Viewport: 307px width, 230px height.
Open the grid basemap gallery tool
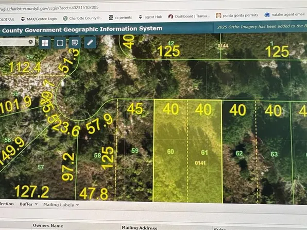(x=45, y=43)
